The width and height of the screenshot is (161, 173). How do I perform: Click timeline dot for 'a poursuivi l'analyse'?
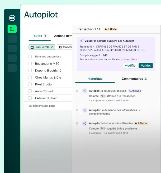point(77,91)
